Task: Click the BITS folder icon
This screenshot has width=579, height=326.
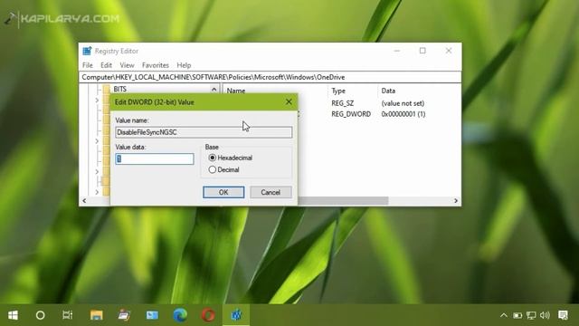Action: point(107,89)
